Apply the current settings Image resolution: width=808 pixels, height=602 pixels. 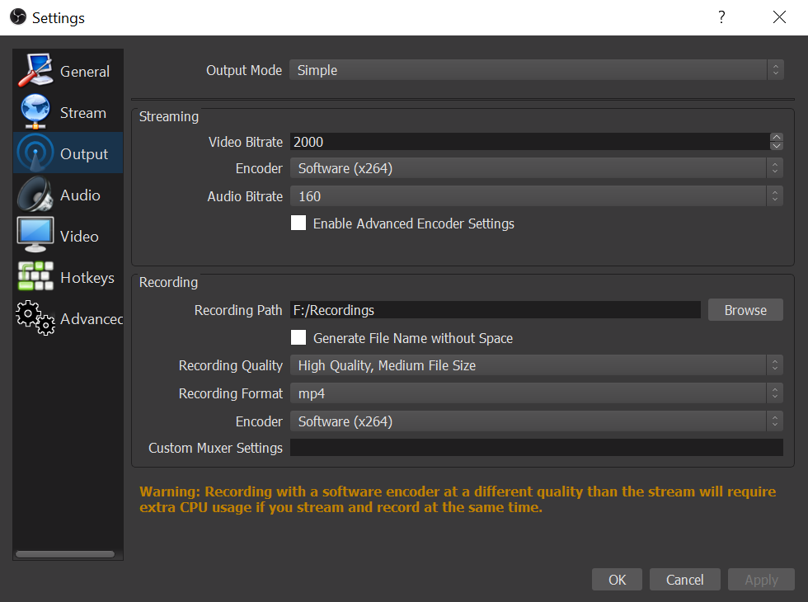tap(760, 579)
